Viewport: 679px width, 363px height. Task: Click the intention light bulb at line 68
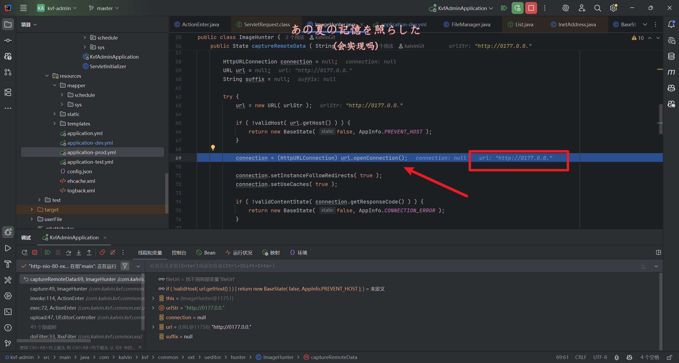(213, 148)
